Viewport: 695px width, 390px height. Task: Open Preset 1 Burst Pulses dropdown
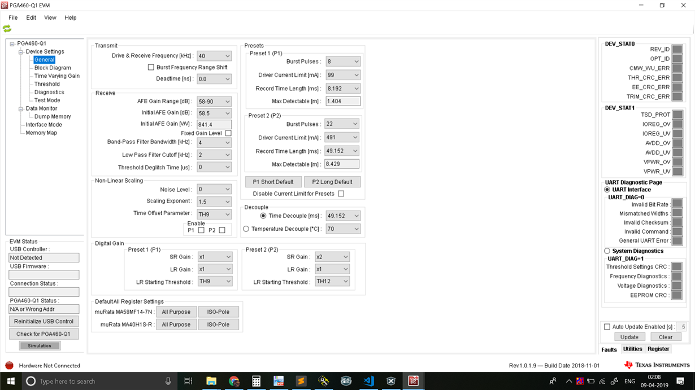(343, 61)
